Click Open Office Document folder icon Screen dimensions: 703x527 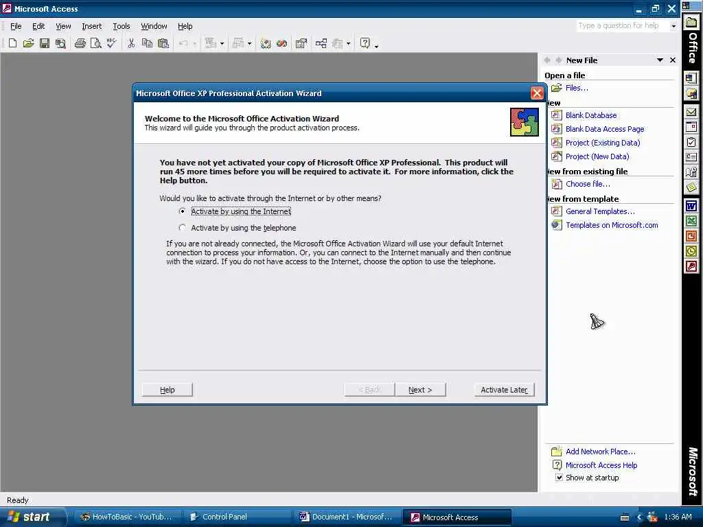tap(691, 93)
